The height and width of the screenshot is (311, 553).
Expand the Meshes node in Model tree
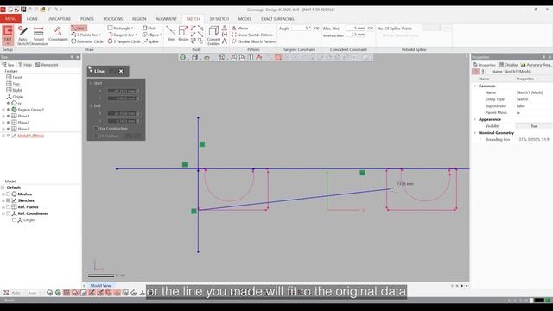3,194
